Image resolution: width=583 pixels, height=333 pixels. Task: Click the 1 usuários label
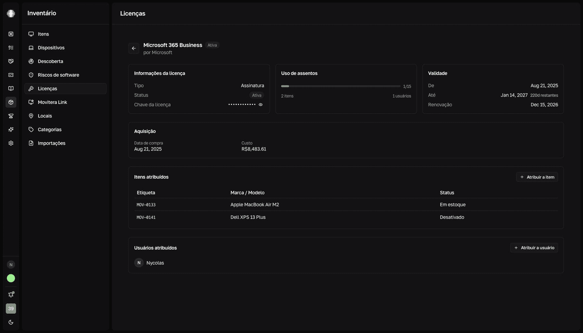[402, 96]
